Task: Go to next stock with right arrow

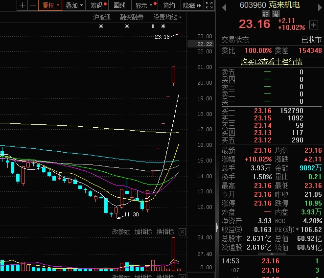Action: (319, 7)
